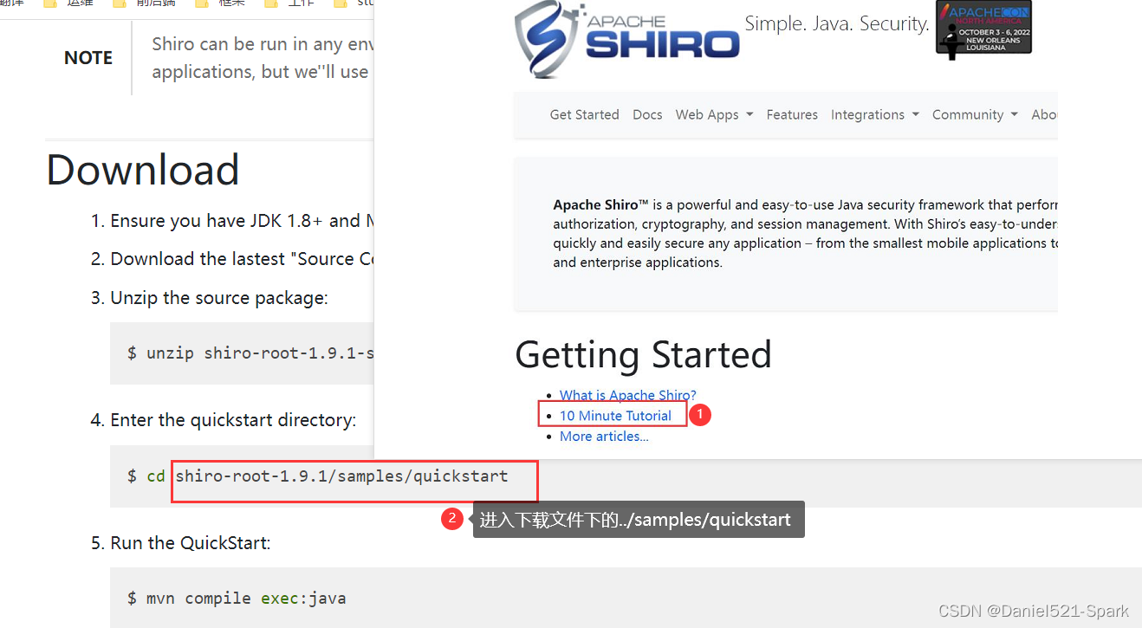Expand the Integrations dropdown
Viewport: 1142px width, 628px height.
[x=874, y=114]
